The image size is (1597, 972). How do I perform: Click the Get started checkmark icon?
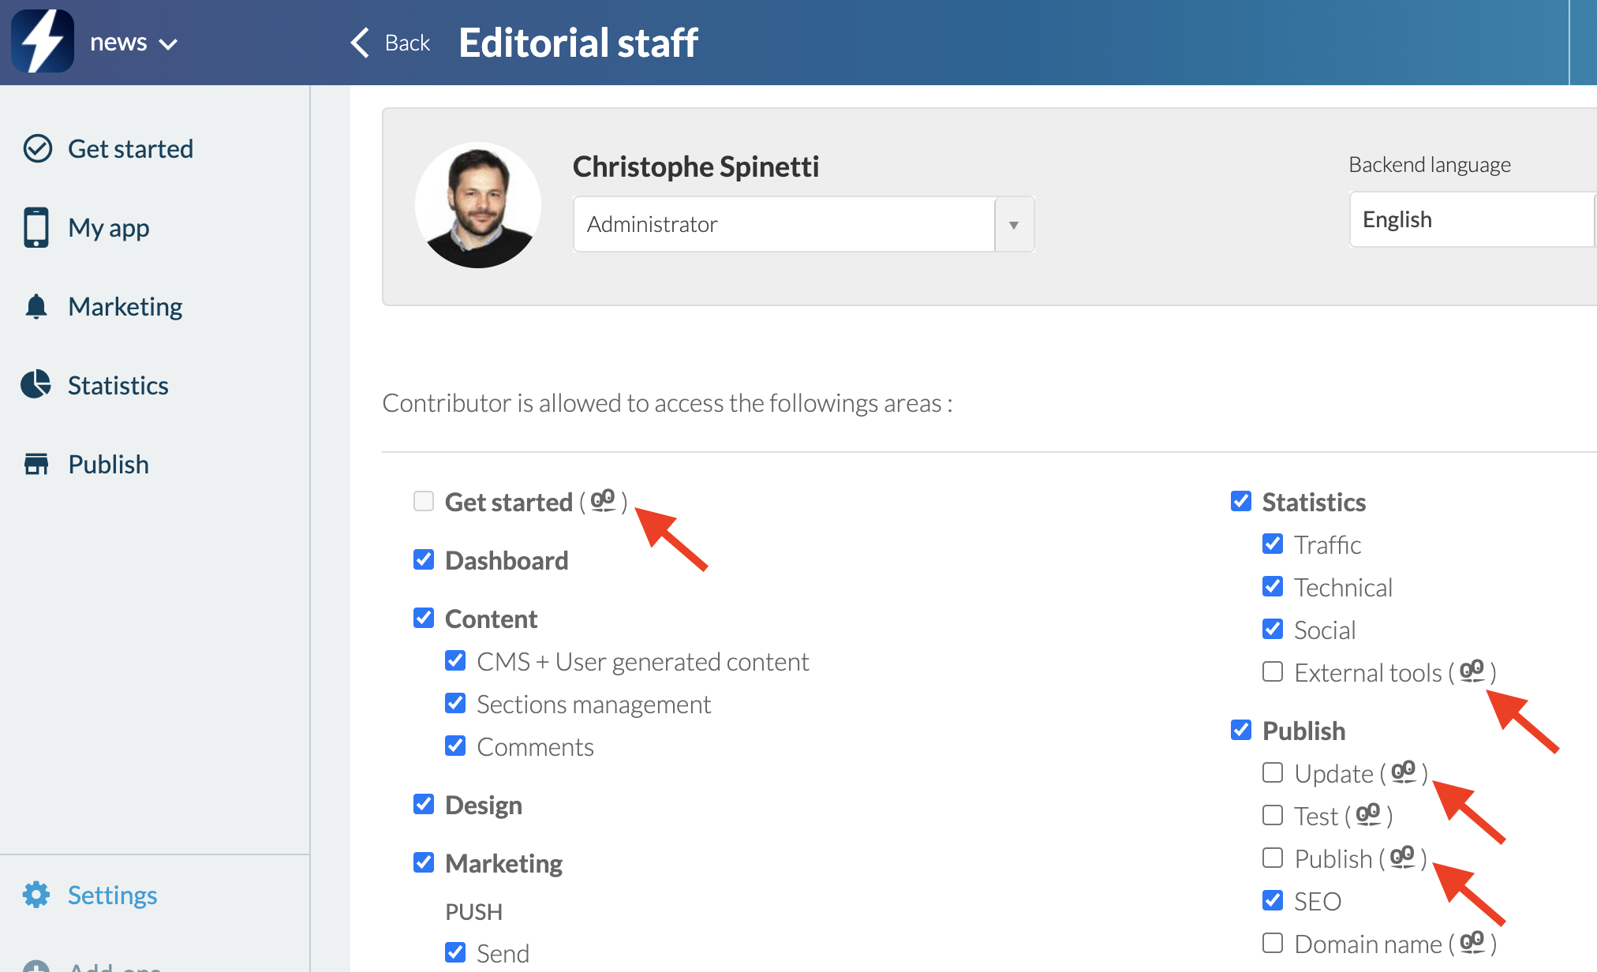(x=37, y=148)
